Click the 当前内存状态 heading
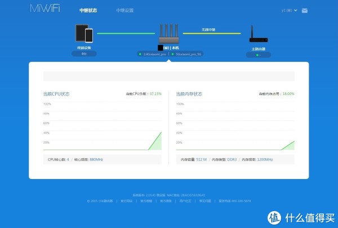The image size is (338, 228). click(189, 94)
